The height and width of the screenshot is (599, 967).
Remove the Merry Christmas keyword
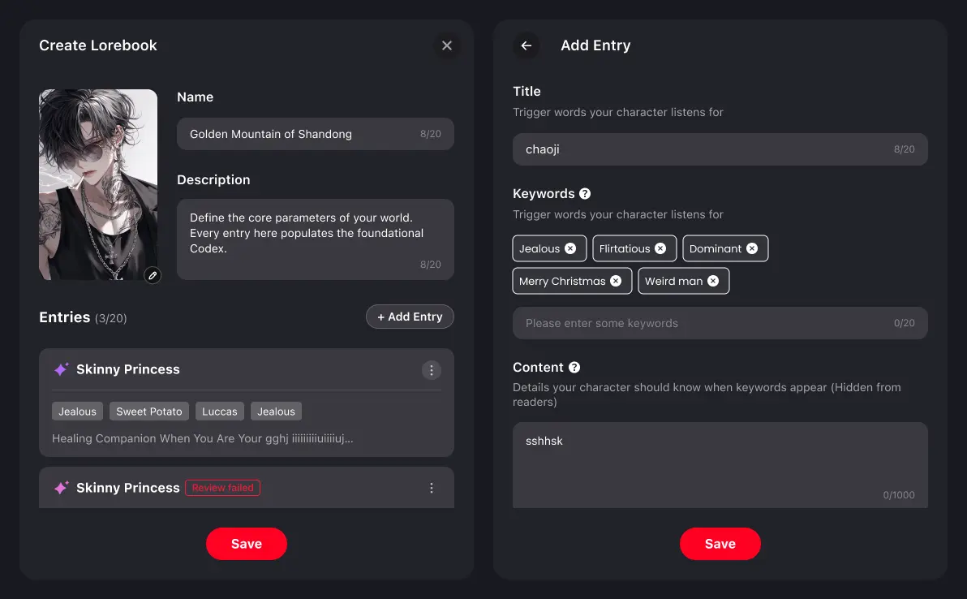(x=616, y=281)
